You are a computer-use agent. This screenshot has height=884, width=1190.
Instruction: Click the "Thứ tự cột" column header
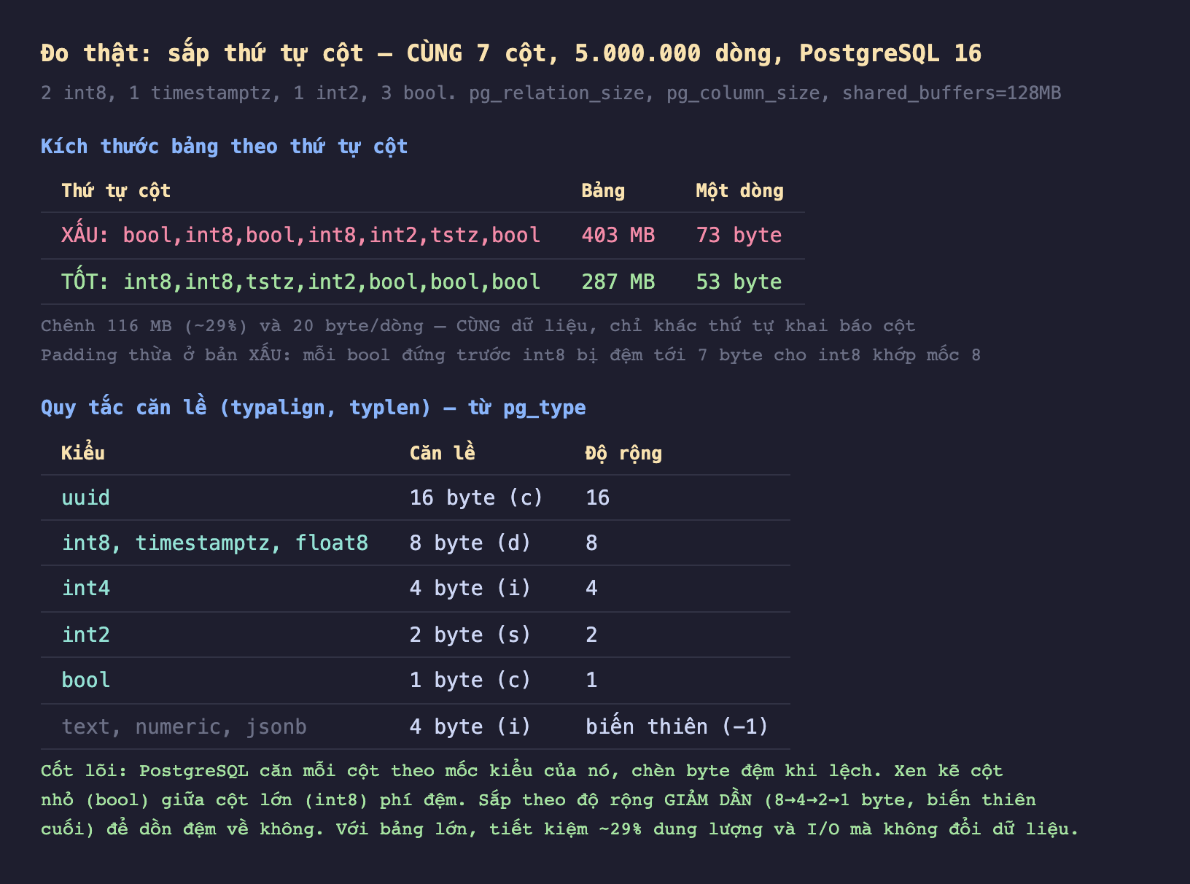tap(116, 191)
